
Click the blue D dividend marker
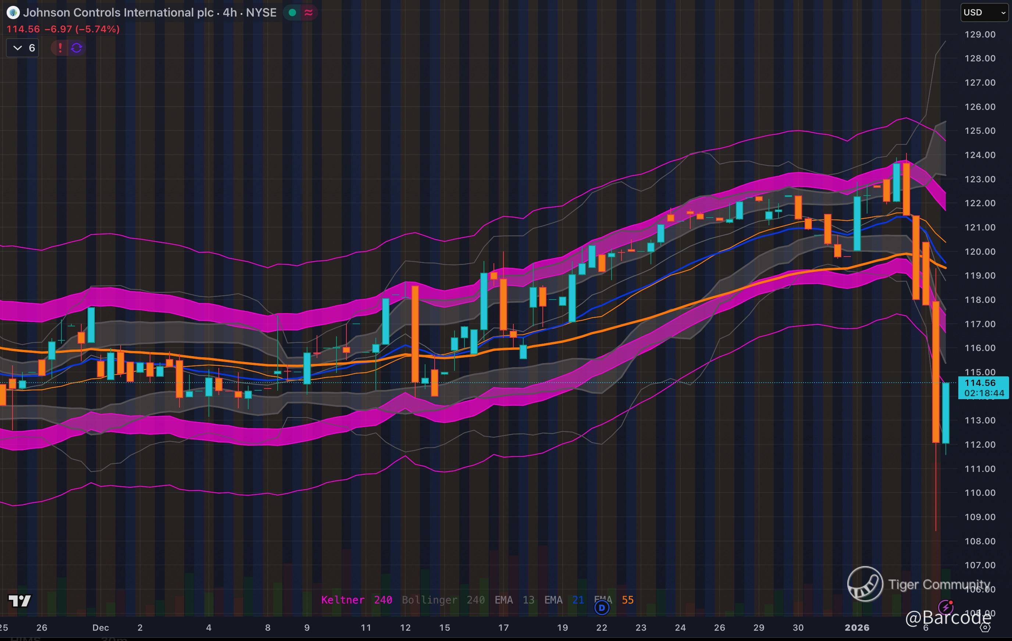tap(602, 608)
